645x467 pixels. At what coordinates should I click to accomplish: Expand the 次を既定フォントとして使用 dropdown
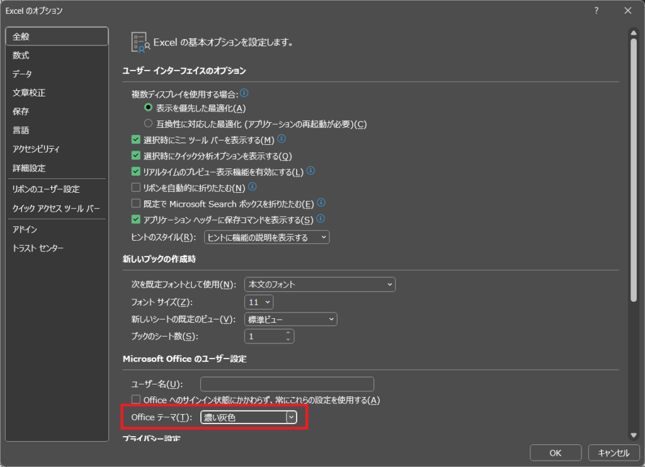tap(319, 284)
